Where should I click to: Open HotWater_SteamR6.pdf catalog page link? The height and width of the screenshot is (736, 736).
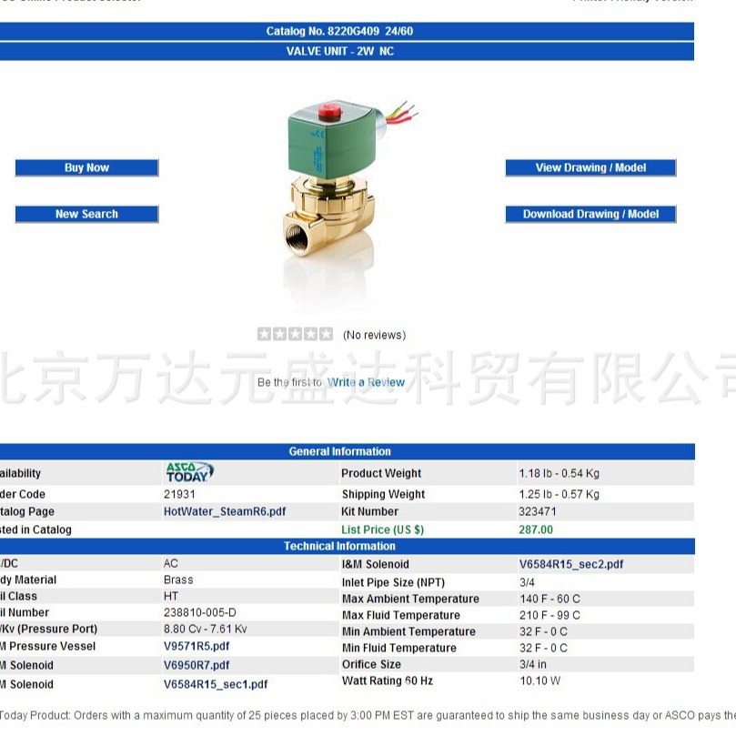point(225,511)
